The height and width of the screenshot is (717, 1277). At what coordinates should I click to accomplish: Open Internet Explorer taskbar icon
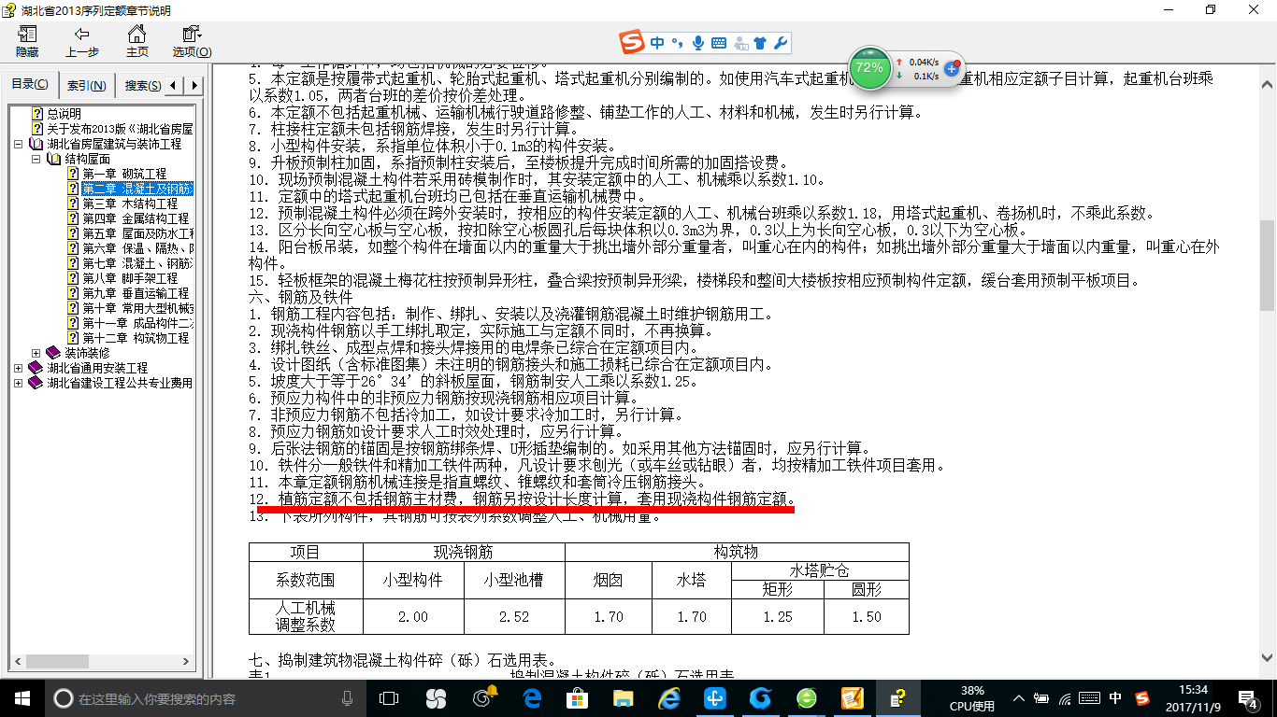(x=668, y=698)
